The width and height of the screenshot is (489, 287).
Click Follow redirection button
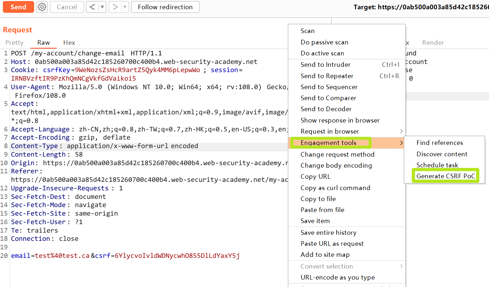click(x=165, y=7)
